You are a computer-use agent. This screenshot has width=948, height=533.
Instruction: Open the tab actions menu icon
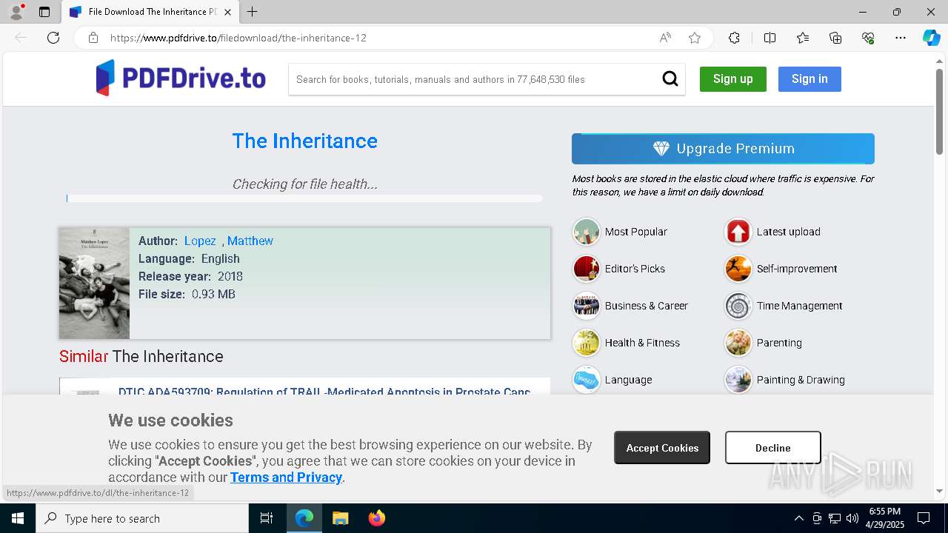coord(44,12)
